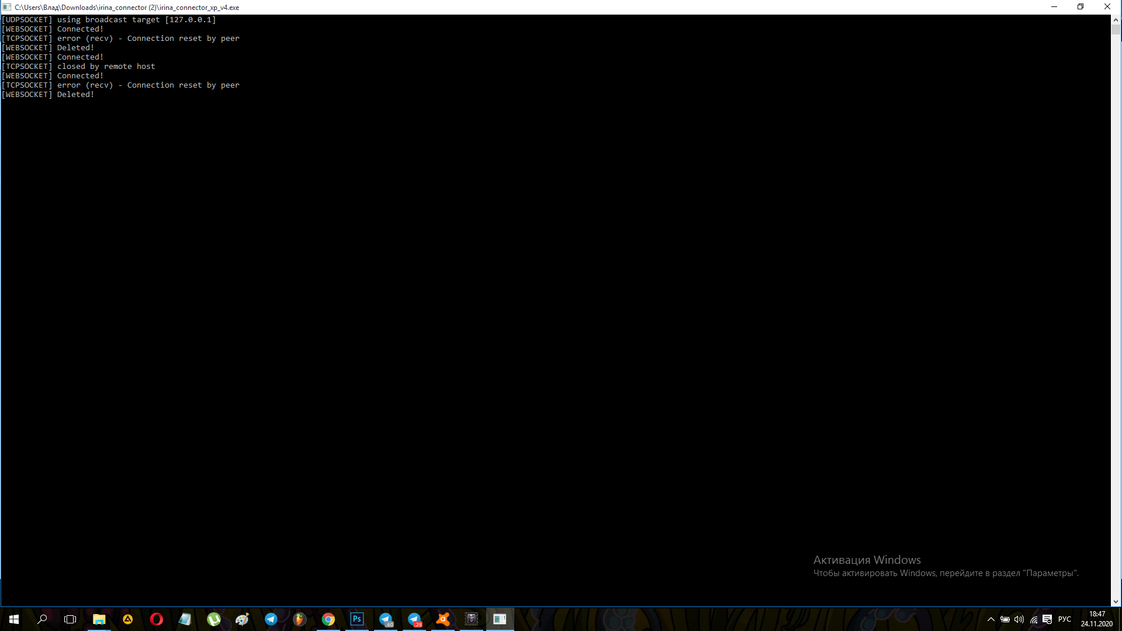Open Telegram with 60 unread badge
The image size is (1122, 631).
[385, 619]
